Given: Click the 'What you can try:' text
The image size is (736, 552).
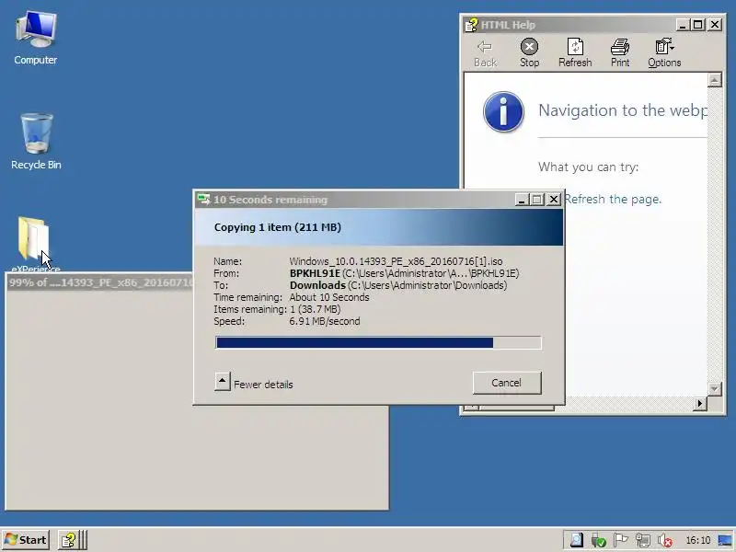Looking at the screenshot, I should tap(588, 167).
